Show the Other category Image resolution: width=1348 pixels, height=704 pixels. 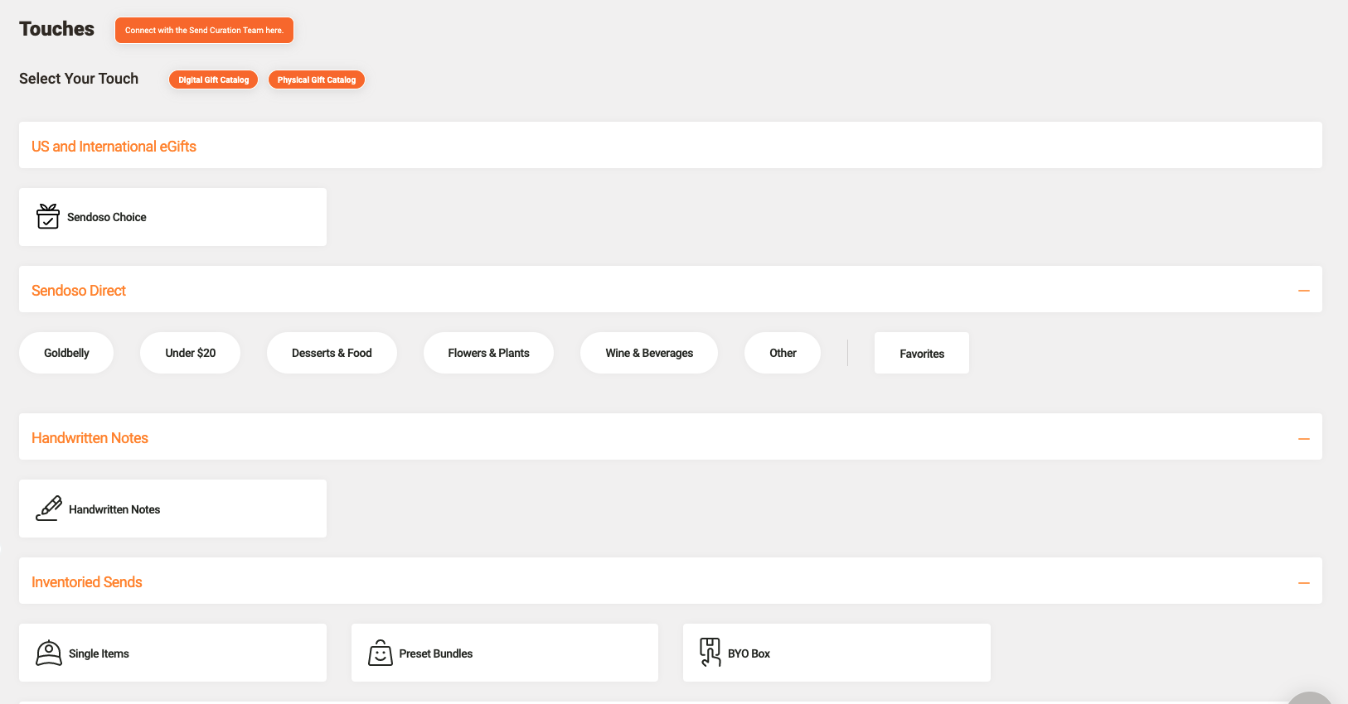click(783, 353)
